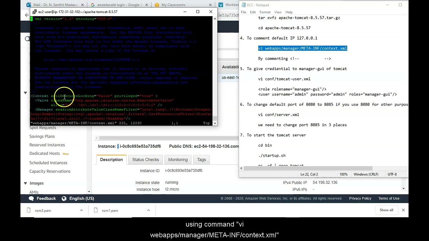Maximize the PuTTY window
The image size is (429, 241).
click(x=198, y=12)
